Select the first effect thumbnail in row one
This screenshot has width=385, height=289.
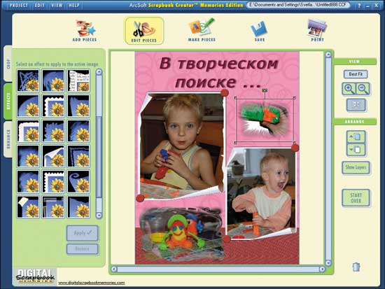point(28,80)
